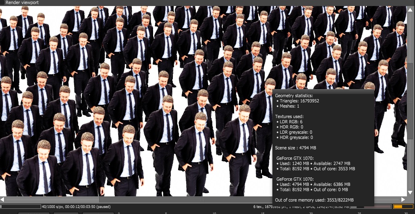This screenshot has height=214, width=415.
Task: Click the horizontal scrollbar left arrow
Action: (x=2, y=200)
